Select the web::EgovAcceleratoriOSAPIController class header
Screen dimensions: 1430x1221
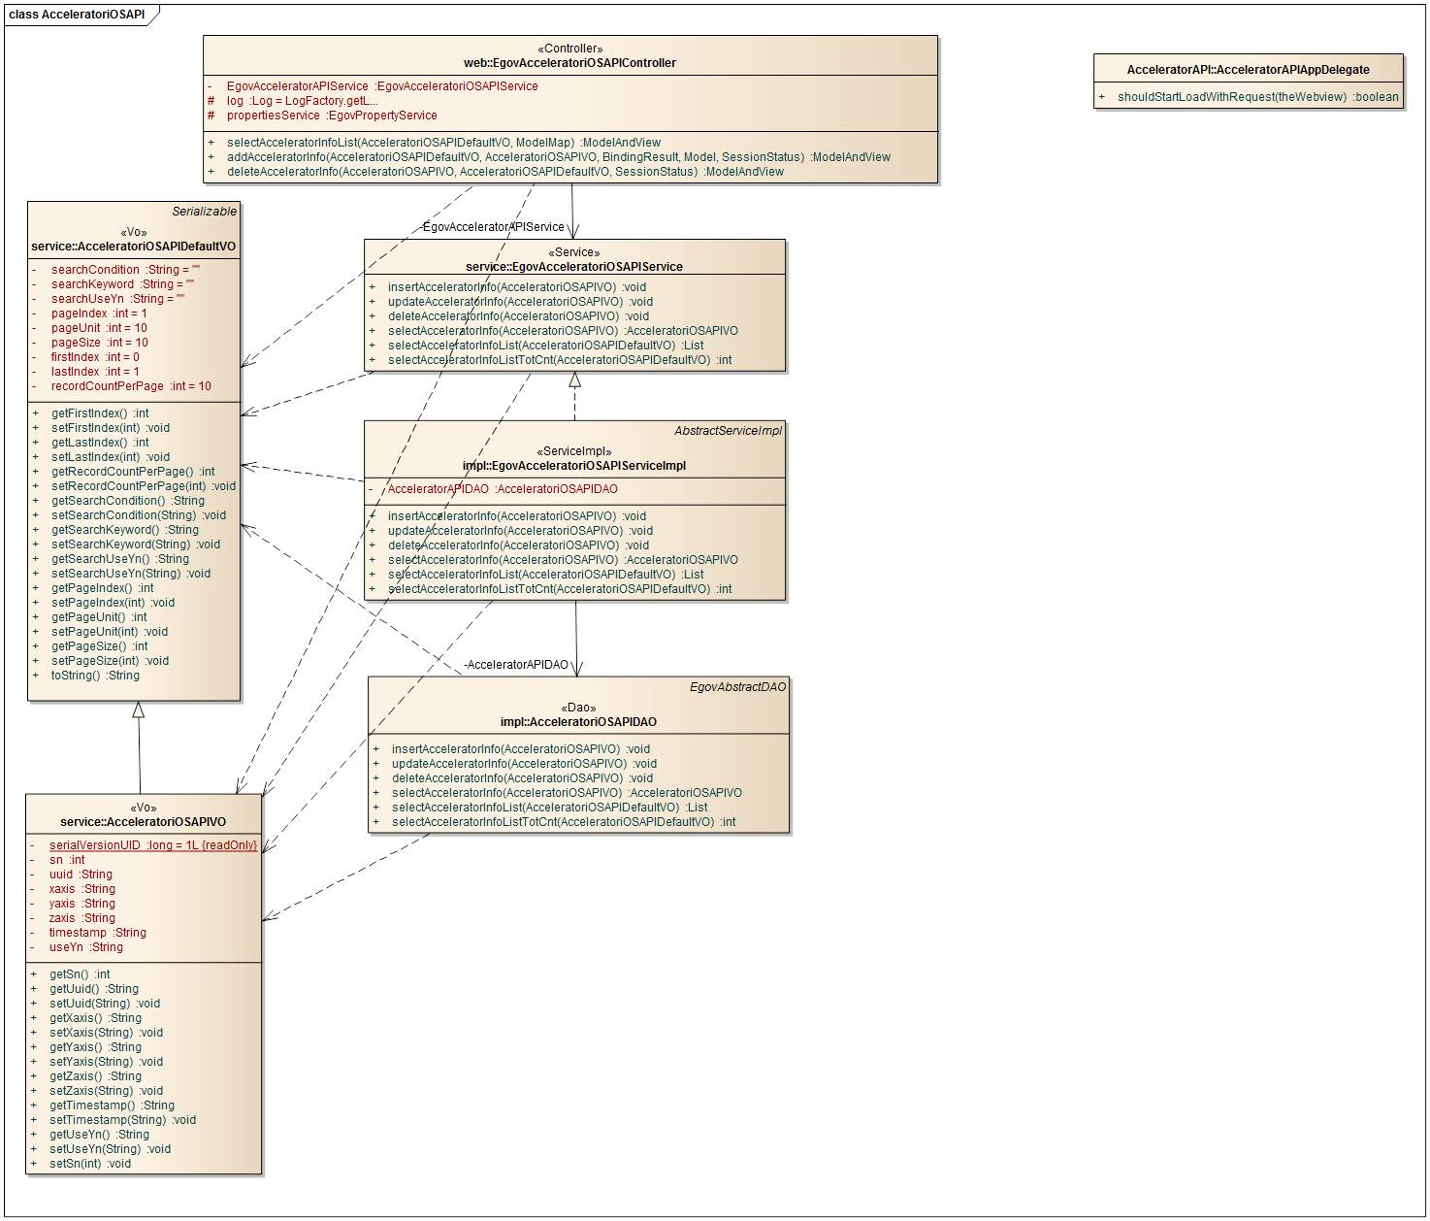coord(569,63)
